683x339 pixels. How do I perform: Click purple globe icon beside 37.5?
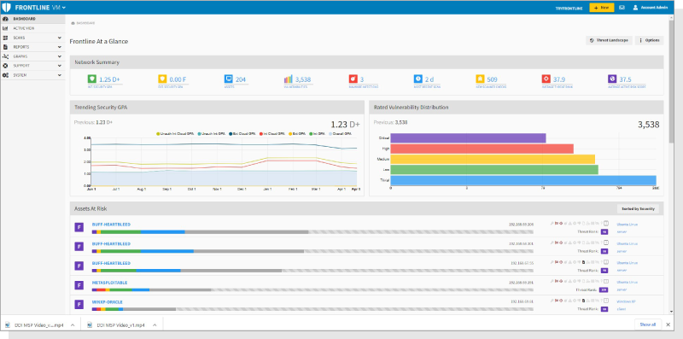[x=612, y=79]
